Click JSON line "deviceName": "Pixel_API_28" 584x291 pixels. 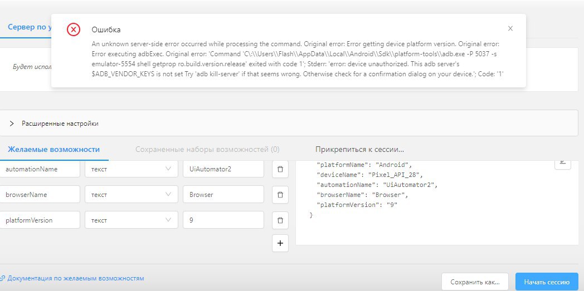tap(370, 174)
